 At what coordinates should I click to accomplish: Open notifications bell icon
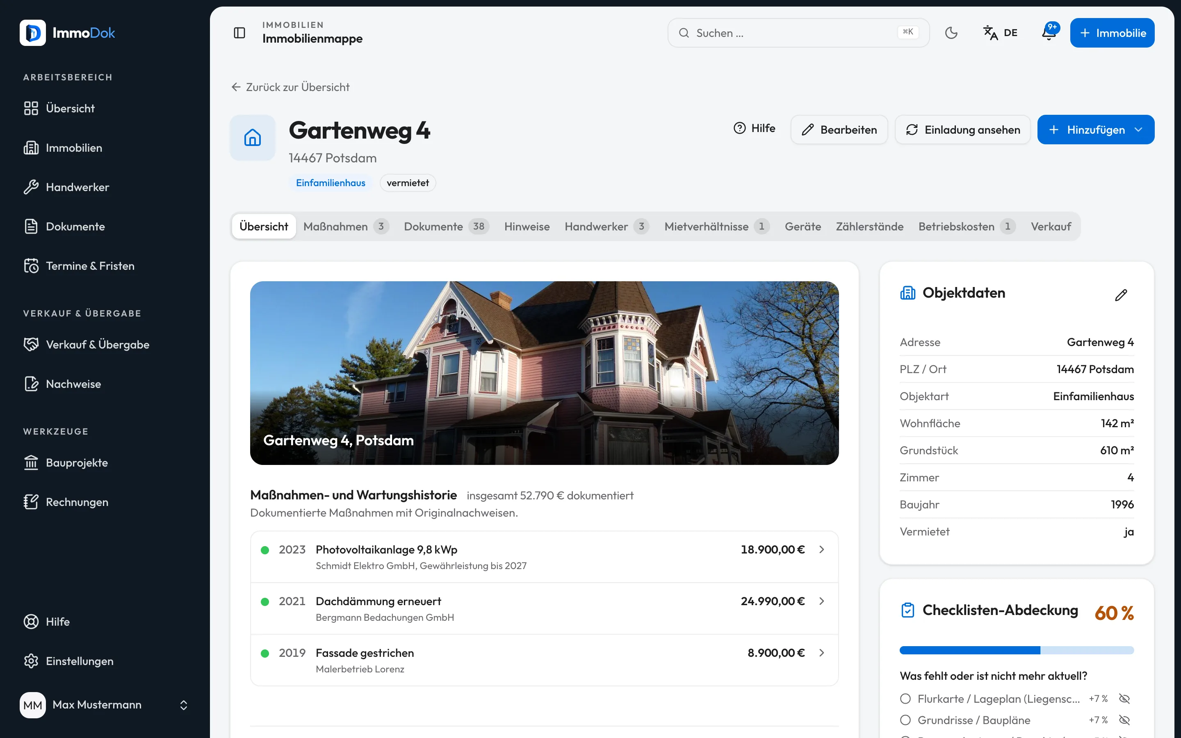(x=1049, y=33)
